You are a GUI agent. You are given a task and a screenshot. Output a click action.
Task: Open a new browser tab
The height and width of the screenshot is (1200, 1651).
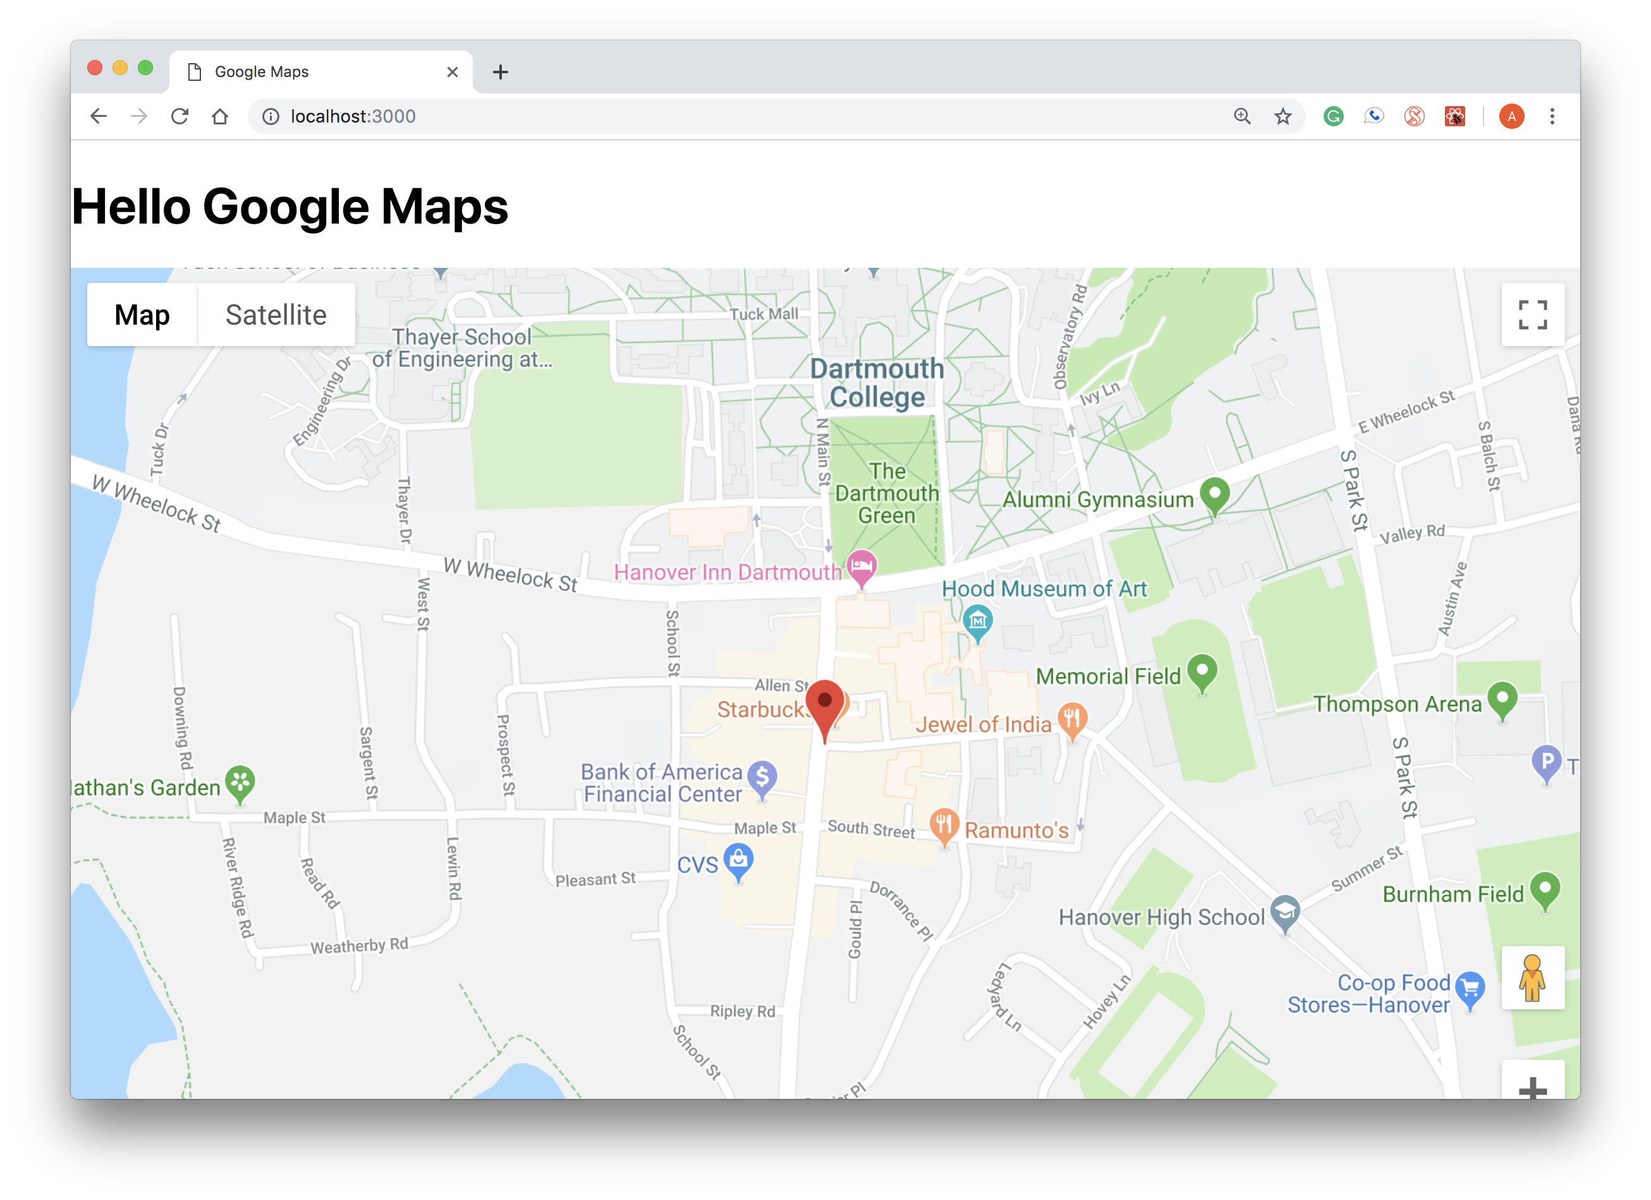pyautogui.click(x=500, y=72)
